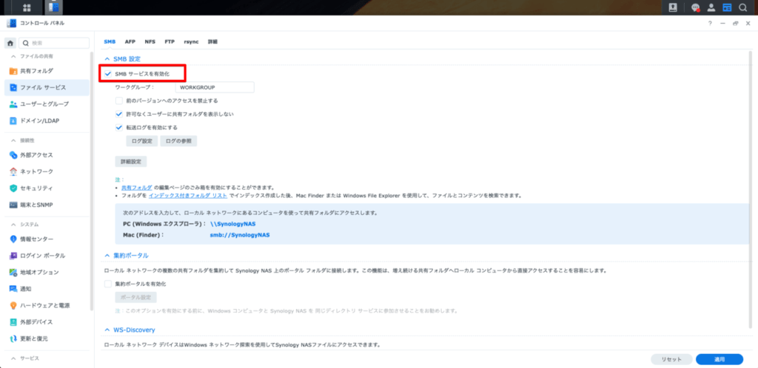Viewport: 758px width, 368px height.
Task: Collapse the 集約ポータル section
Action: (107, 255)
